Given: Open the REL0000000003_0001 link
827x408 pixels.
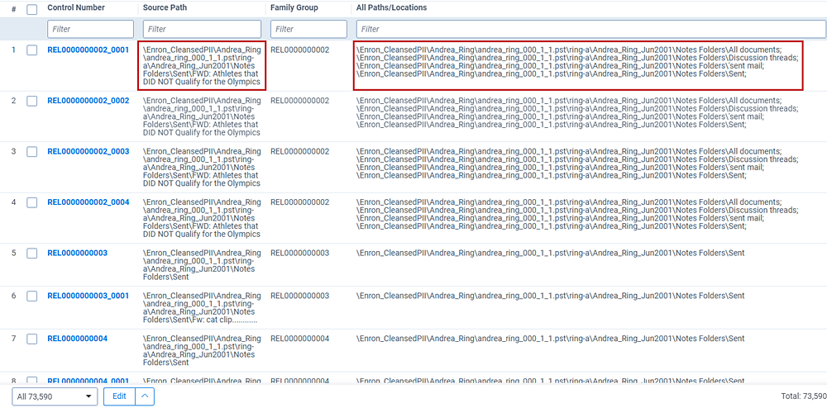Looking at the screenshot, I should (x=88, y=296).
